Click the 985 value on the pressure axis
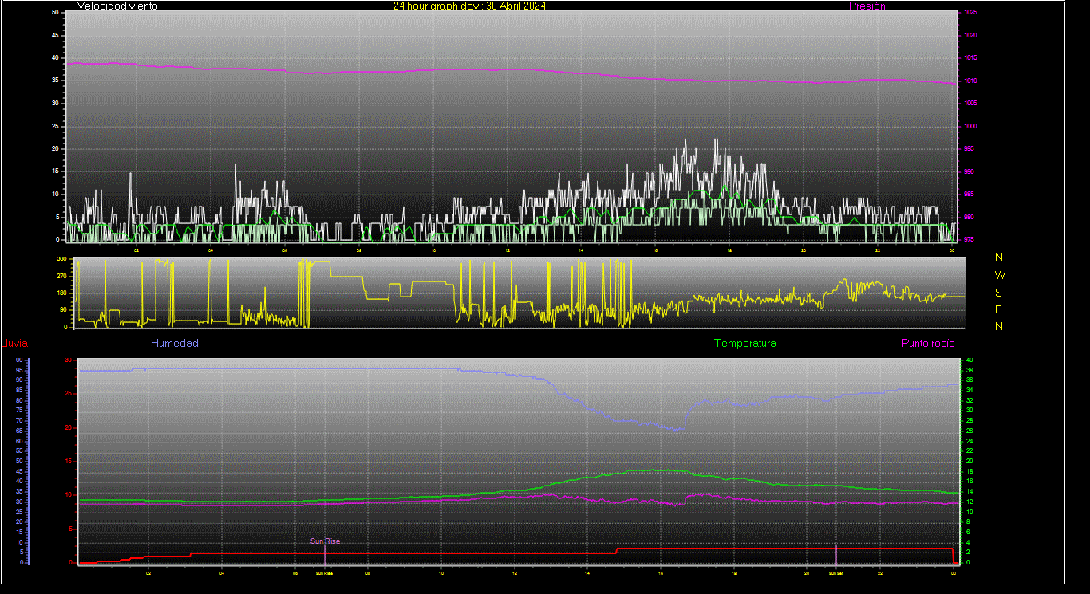 [968, 195]
